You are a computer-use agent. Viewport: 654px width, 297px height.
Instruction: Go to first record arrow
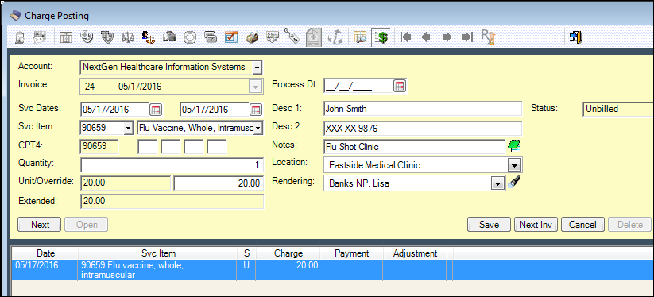point(405,37)
